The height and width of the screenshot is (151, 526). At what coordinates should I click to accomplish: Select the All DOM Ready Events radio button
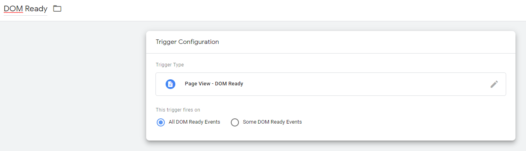click(161, 122)
